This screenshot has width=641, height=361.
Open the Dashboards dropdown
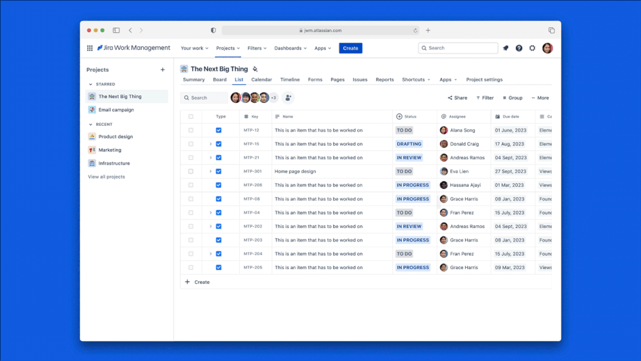click(x=290, y=48)
